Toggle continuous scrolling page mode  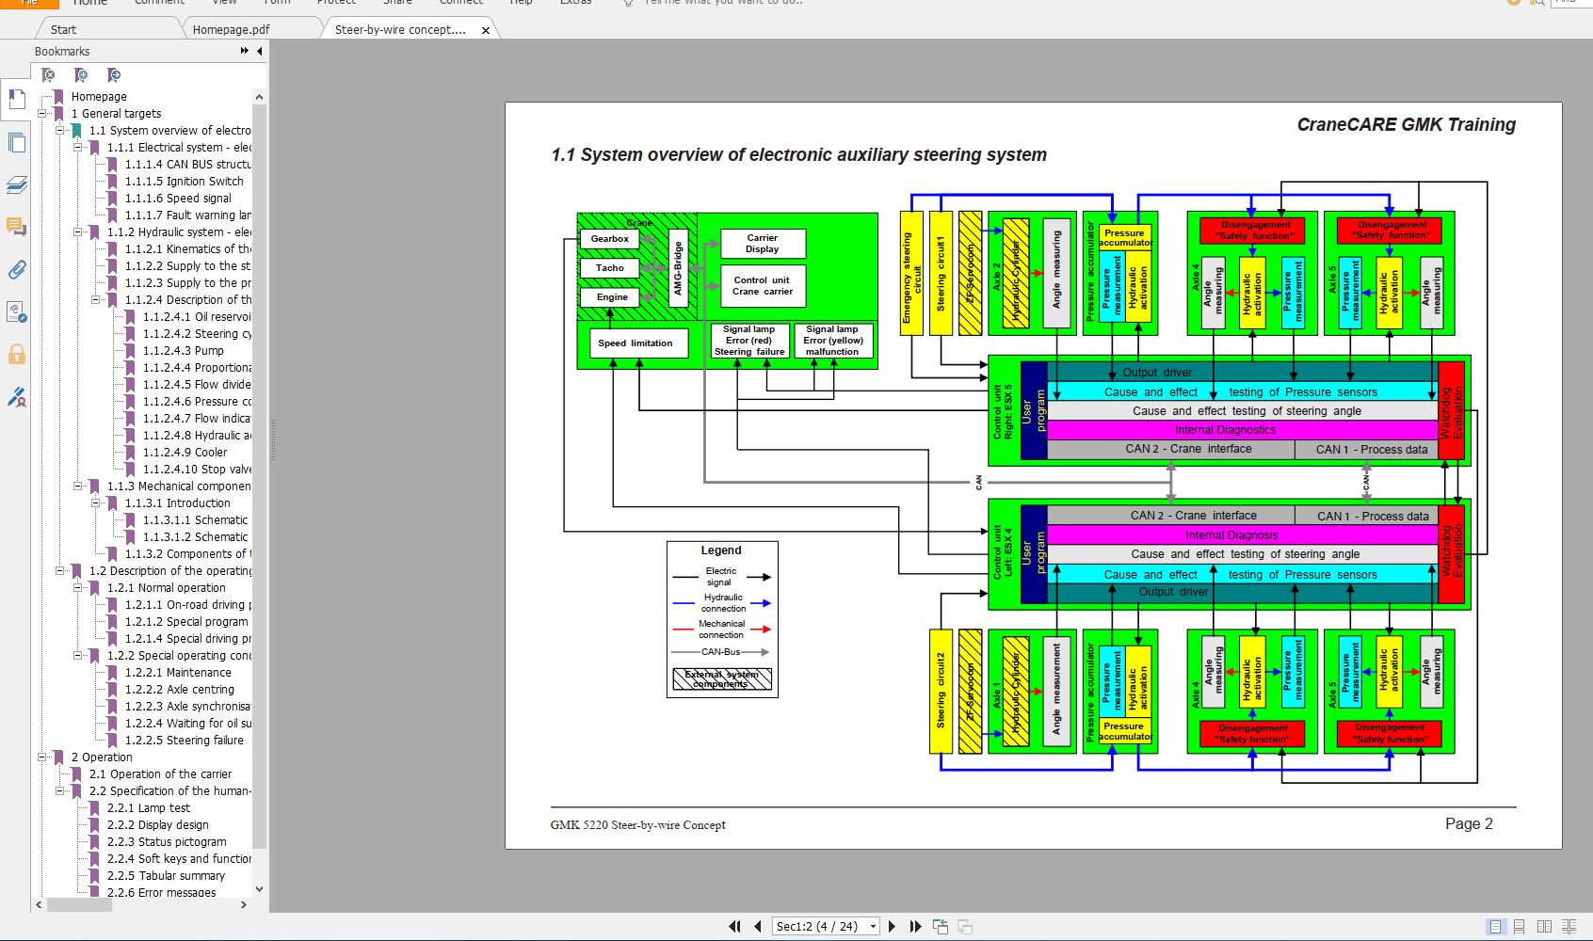click(1519, 927)
